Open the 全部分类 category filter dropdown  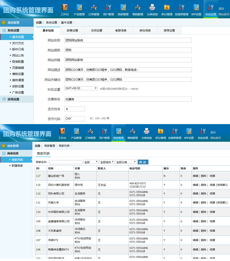(126, 162)
